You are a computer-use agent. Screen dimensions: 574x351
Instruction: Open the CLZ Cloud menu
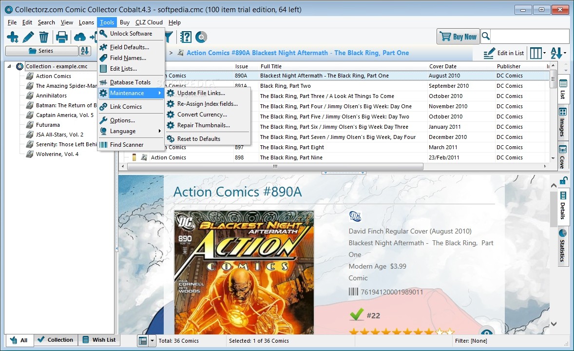(x=149, y=22)
